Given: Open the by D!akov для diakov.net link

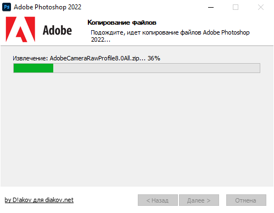Looking at the screenshot, I should click(39, 200).
